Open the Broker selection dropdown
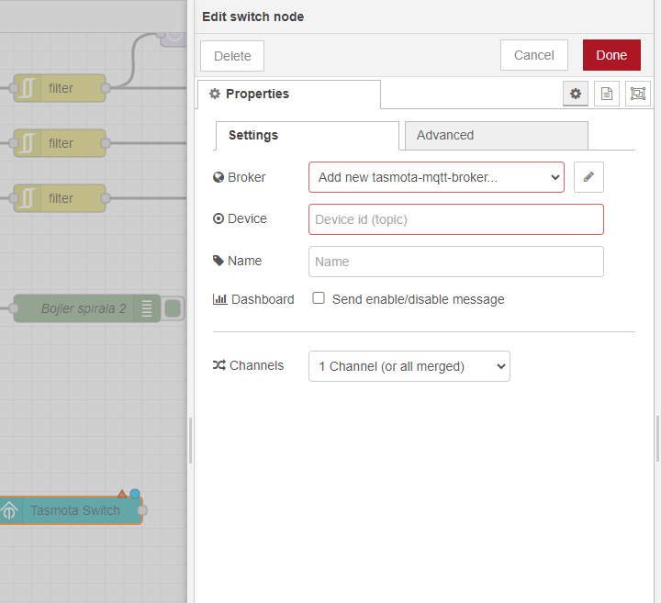The height and width of the screenshot is (603, 661). pos(436,177)
